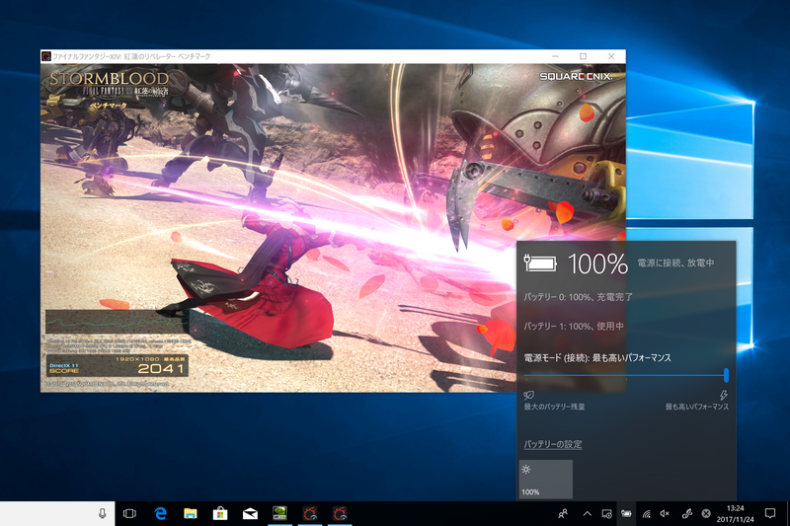Show hidden system tray icons
Image resolution: width=790 pixels, height=526 pixels.
587,514
